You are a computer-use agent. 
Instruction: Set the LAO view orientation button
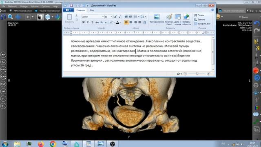(x=3, y=69)
